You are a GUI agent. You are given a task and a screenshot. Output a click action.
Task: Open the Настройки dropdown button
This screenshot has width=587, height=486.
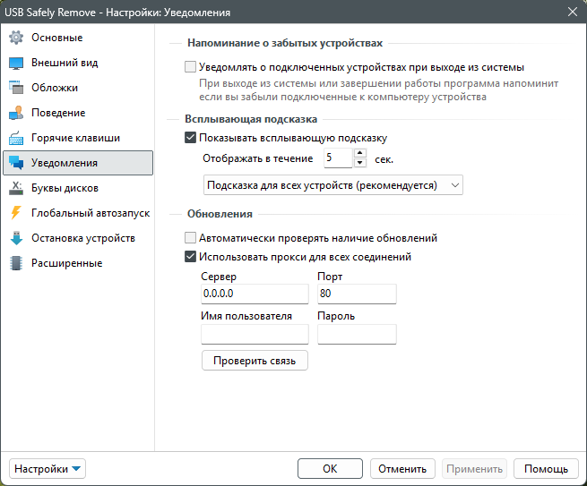[47, 469]
